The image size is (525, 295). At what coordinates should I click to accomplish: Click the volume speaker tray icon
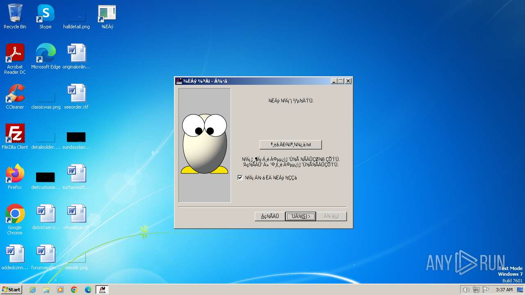click(x=466, y=290)
